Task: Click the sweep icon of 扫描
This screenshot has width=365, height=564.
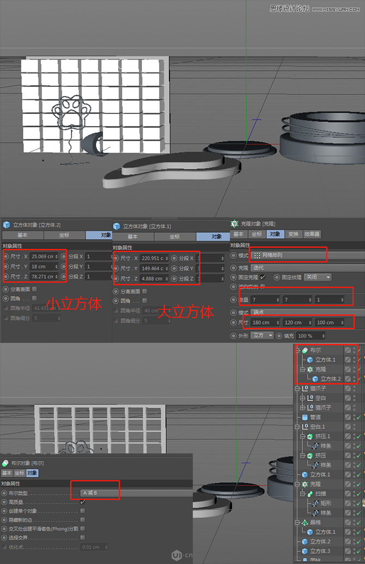Action: point(311,494)
